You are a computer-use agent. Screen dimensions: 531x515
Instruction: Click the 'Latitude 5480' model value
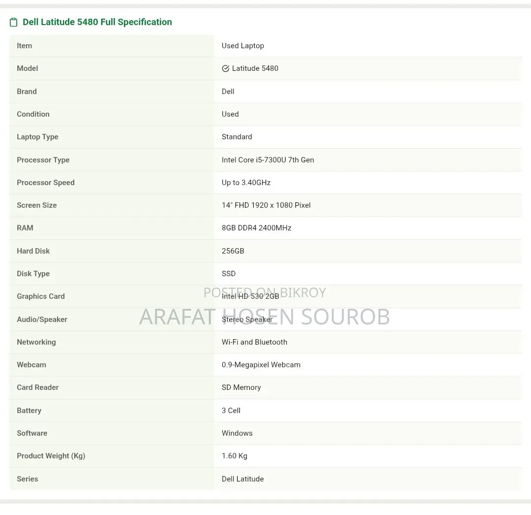click(255, 68)
